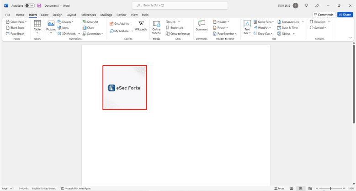Select the eSec Forte image

click(125, 88)
